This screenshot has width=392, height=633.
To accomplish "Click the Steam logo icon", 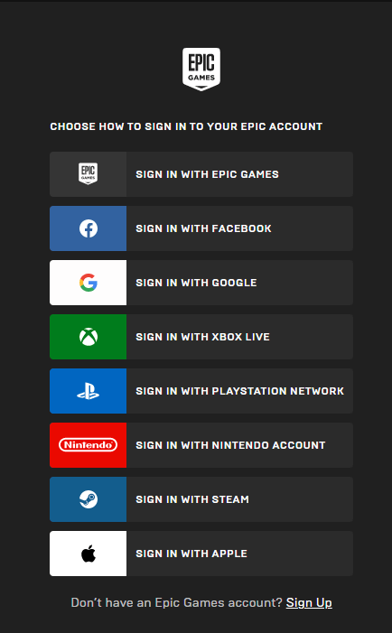I will click(x=88, y=499).
